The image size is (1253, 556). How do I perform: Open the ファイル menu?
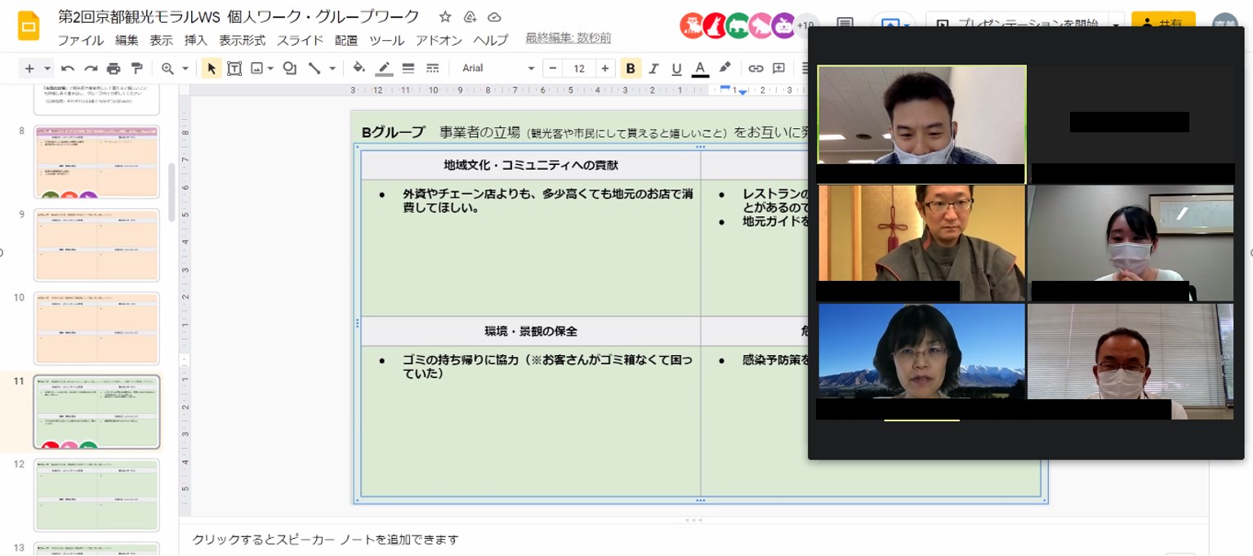pyautogui.click(x=80, y=40)
